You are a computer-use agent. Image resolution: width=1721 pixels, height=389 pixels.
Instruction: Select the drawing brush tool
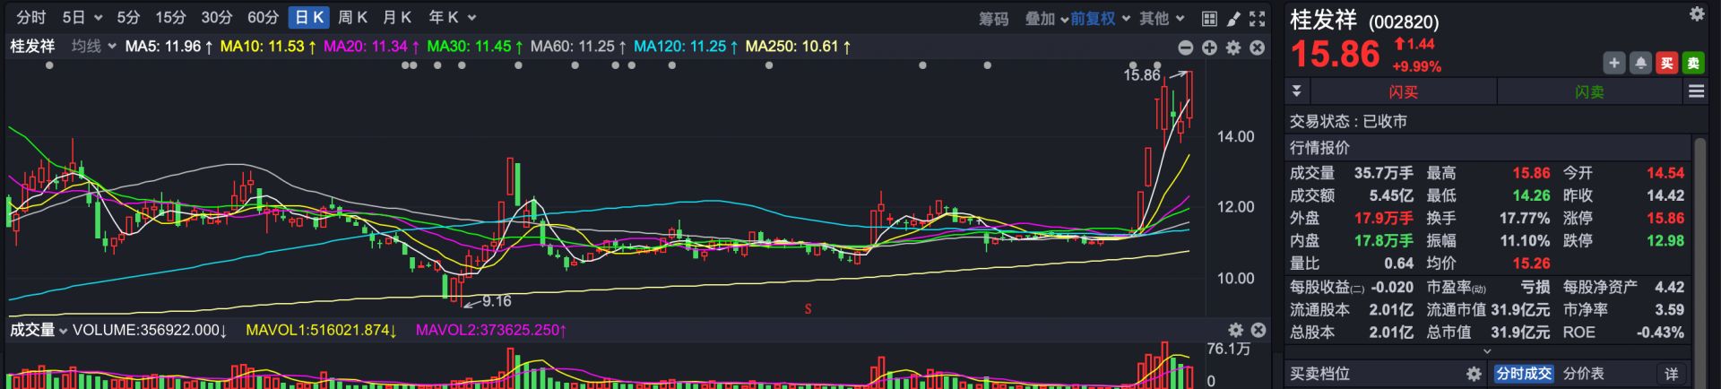coord(1233,18)
